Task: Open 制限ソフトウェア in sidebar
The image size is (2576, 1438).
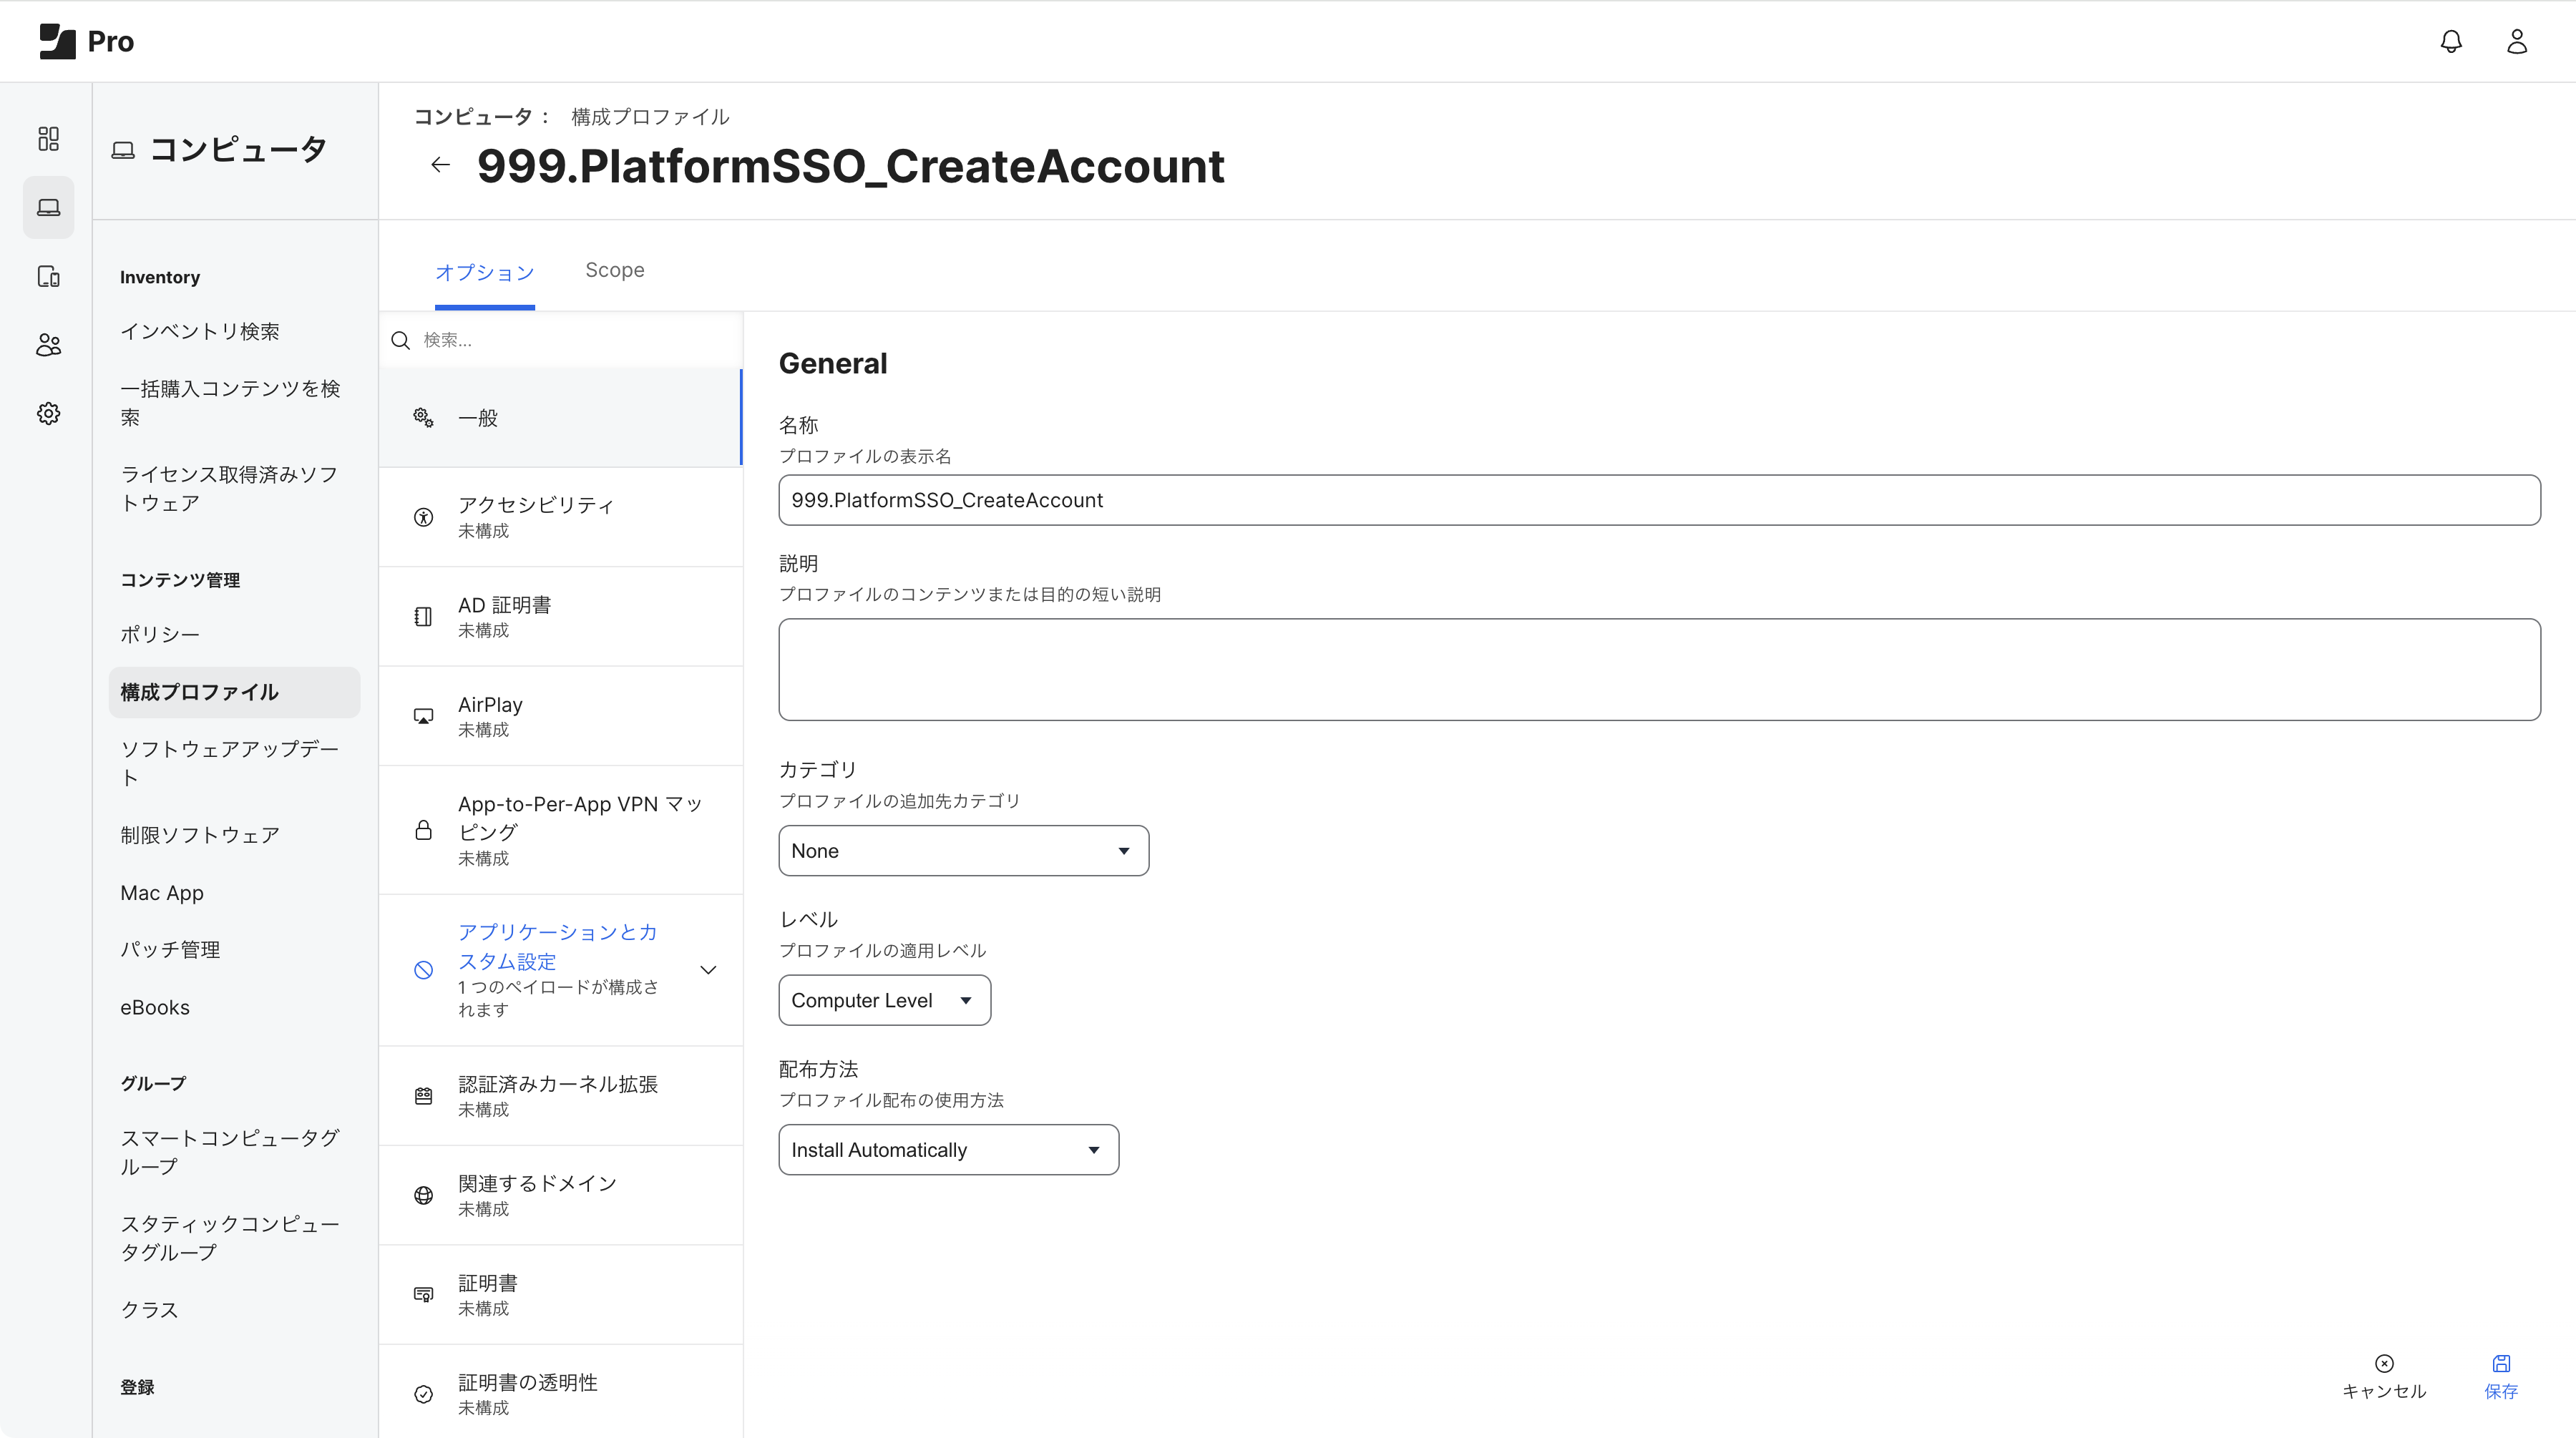Action: (200, 835)
